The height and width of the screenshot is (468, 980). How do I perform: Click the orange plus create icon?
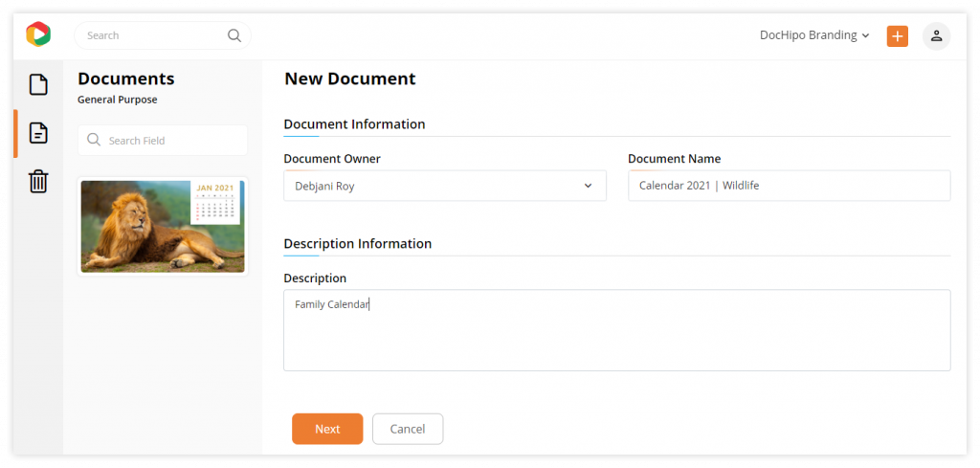click(x=897, y=36)
